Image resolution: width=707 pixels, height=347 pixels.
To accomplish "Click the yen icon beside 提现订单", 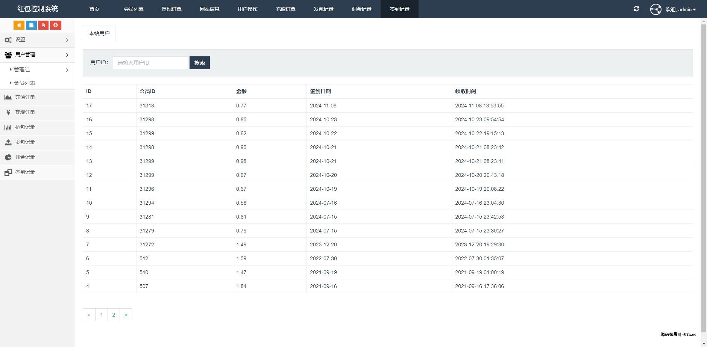I will (x=8, y=112).
